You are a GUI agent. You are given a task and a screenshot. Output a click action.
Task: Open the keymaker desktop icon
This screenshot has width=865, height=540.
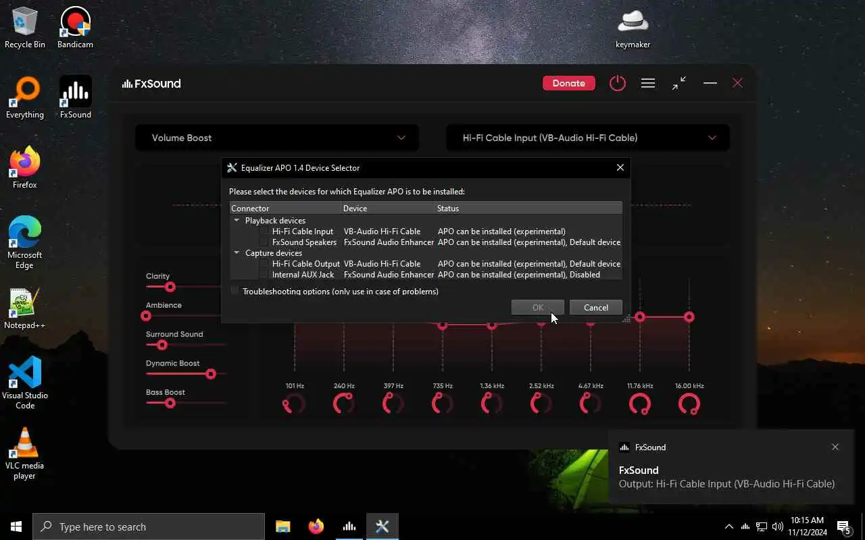pos(633,28)
